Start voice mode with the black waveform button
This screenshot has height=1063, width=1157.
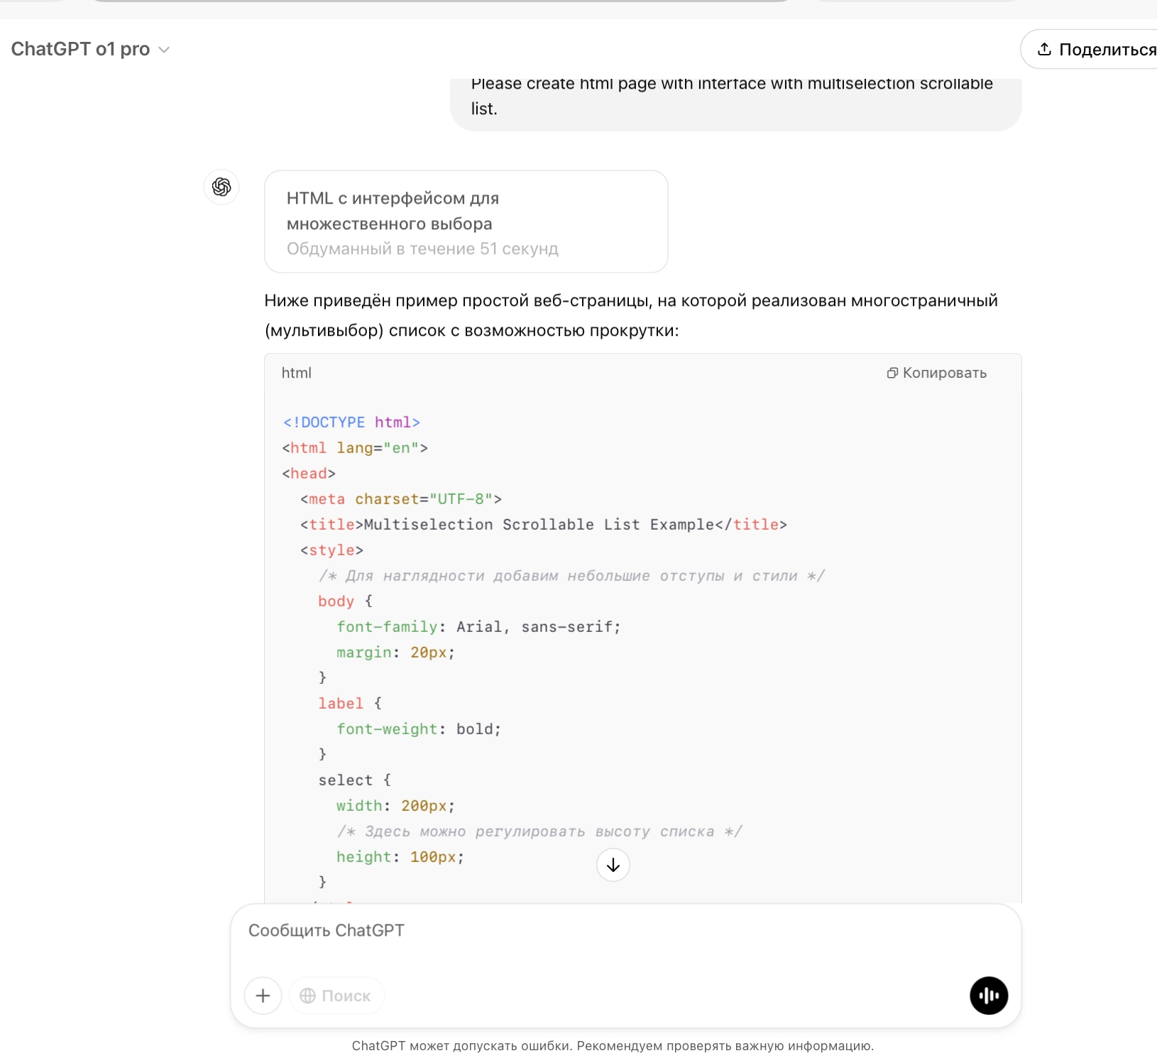989,996
